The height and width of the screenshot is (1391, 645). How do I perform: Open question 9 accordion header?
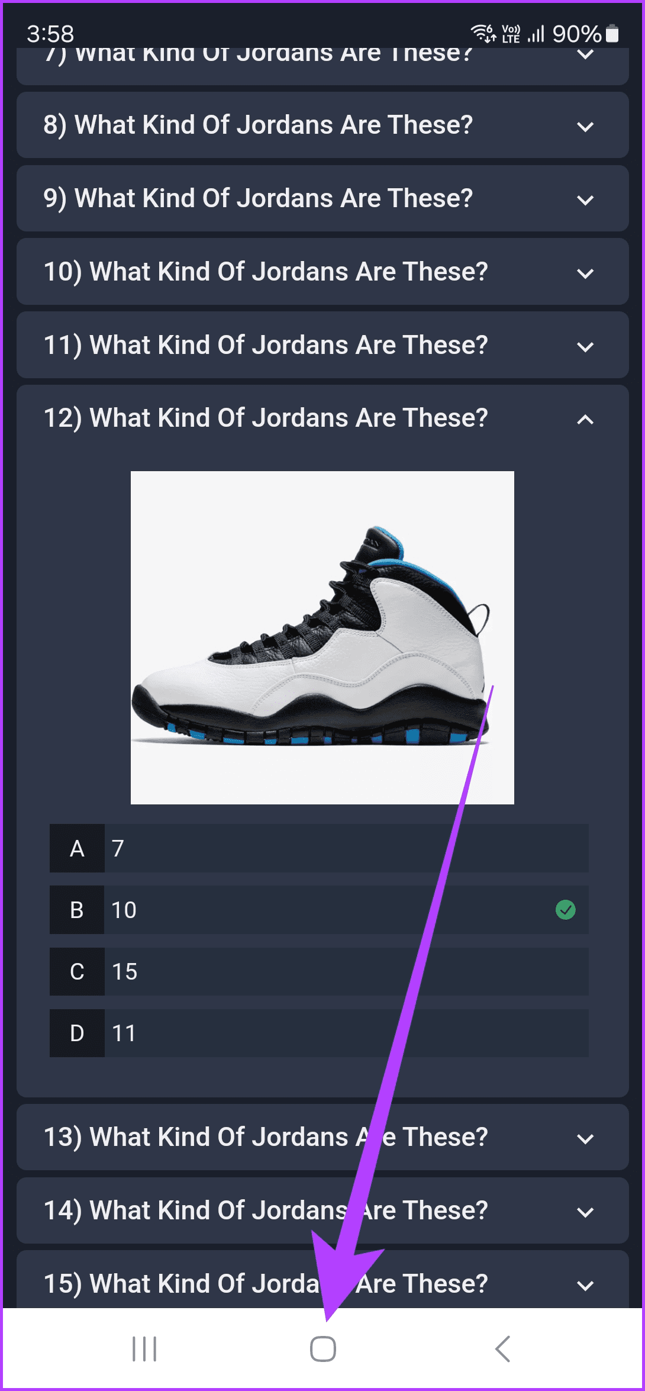[322, 198]
